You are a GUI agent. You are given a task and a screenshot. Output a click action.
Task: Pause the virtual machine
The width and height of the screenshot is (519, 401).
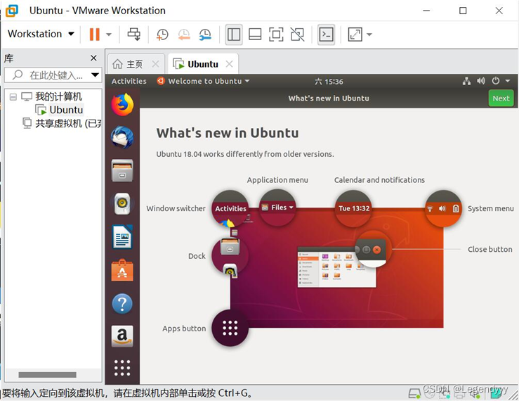(94, 34)
